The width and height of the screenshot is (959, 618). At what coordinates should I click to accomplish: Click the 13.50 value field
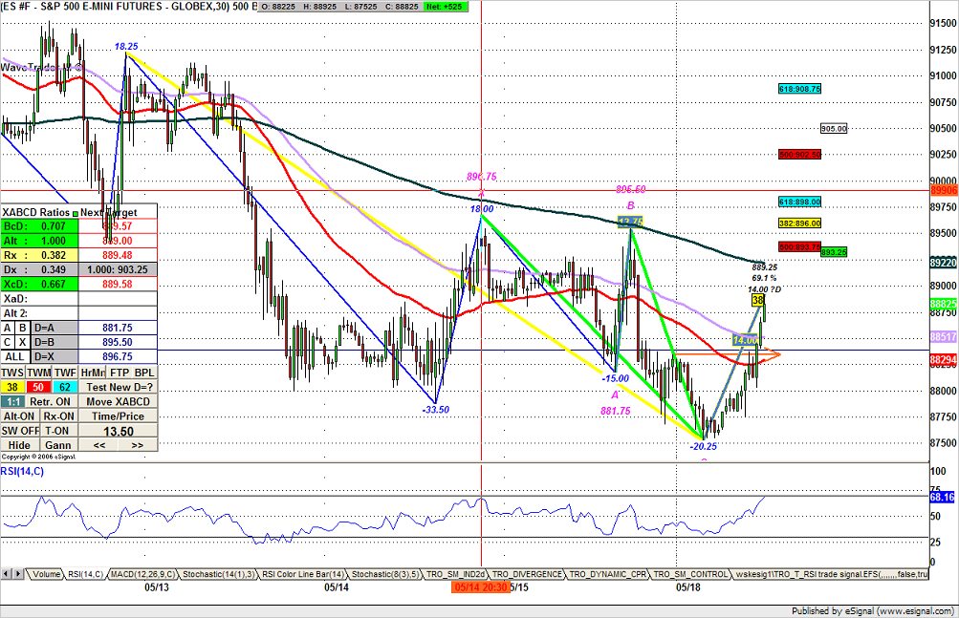click(x=118, y=431)
